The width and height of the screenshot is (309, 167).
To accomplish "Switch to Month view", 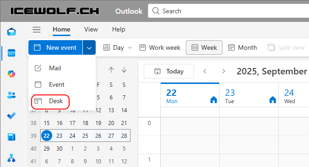I will pos(243,47).
